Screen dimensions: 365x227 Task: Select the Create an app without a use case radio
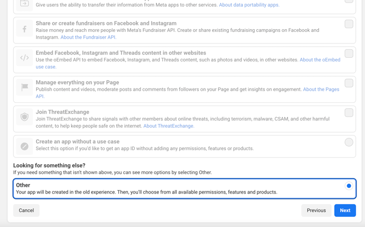349,142
